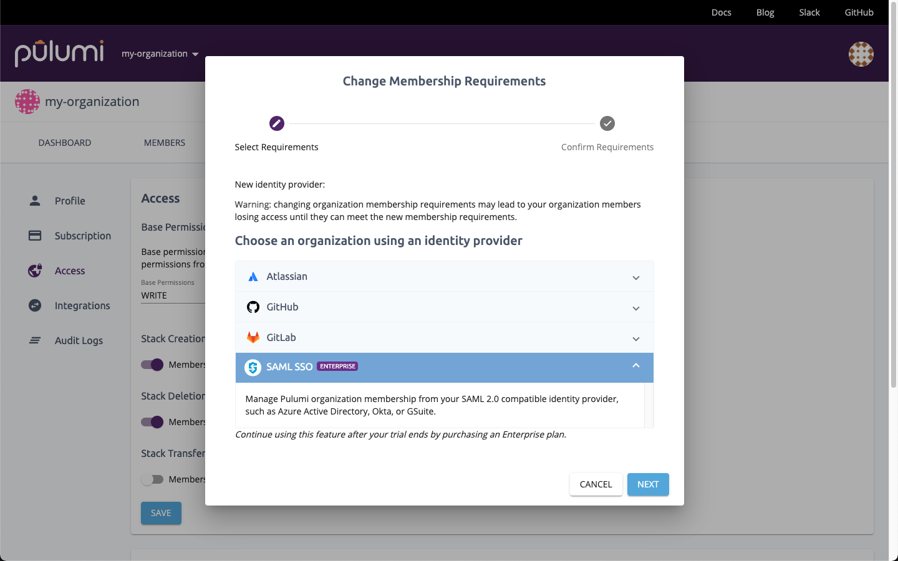Image resolution: width=898 pixels, height=561 pixels.
Task: Click the my-organization page heading text
Action: (x=92, y=102)
